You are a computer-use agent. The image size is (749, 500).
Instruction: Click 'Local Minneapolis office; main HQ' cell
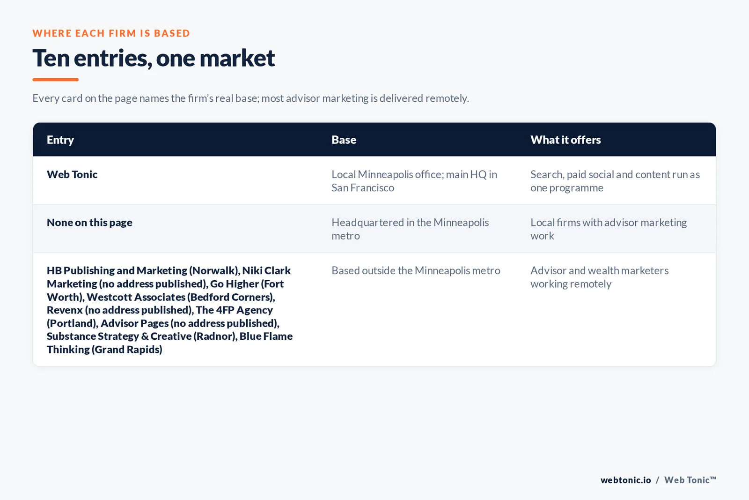[414, 181]
